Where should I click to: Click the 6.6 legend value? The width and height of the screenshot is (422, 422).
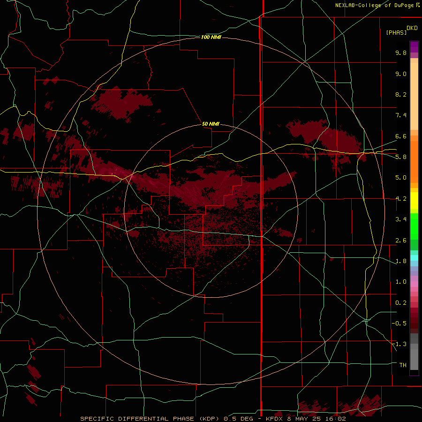[401, 136]
